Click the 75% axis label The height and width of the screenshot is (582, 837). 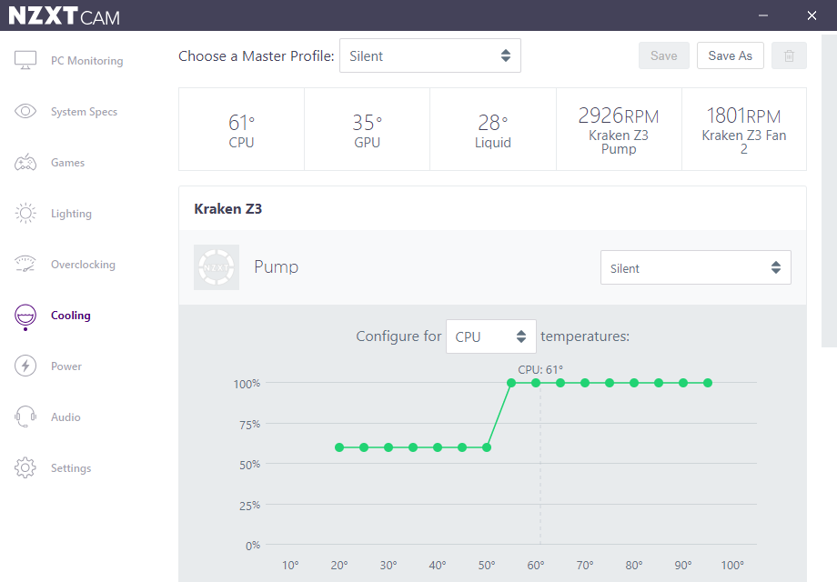tap(250, 425)
